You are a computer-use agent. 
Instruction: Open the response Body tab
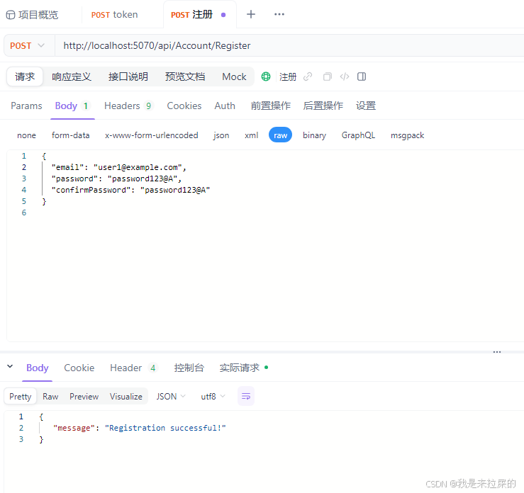(38, 368)
